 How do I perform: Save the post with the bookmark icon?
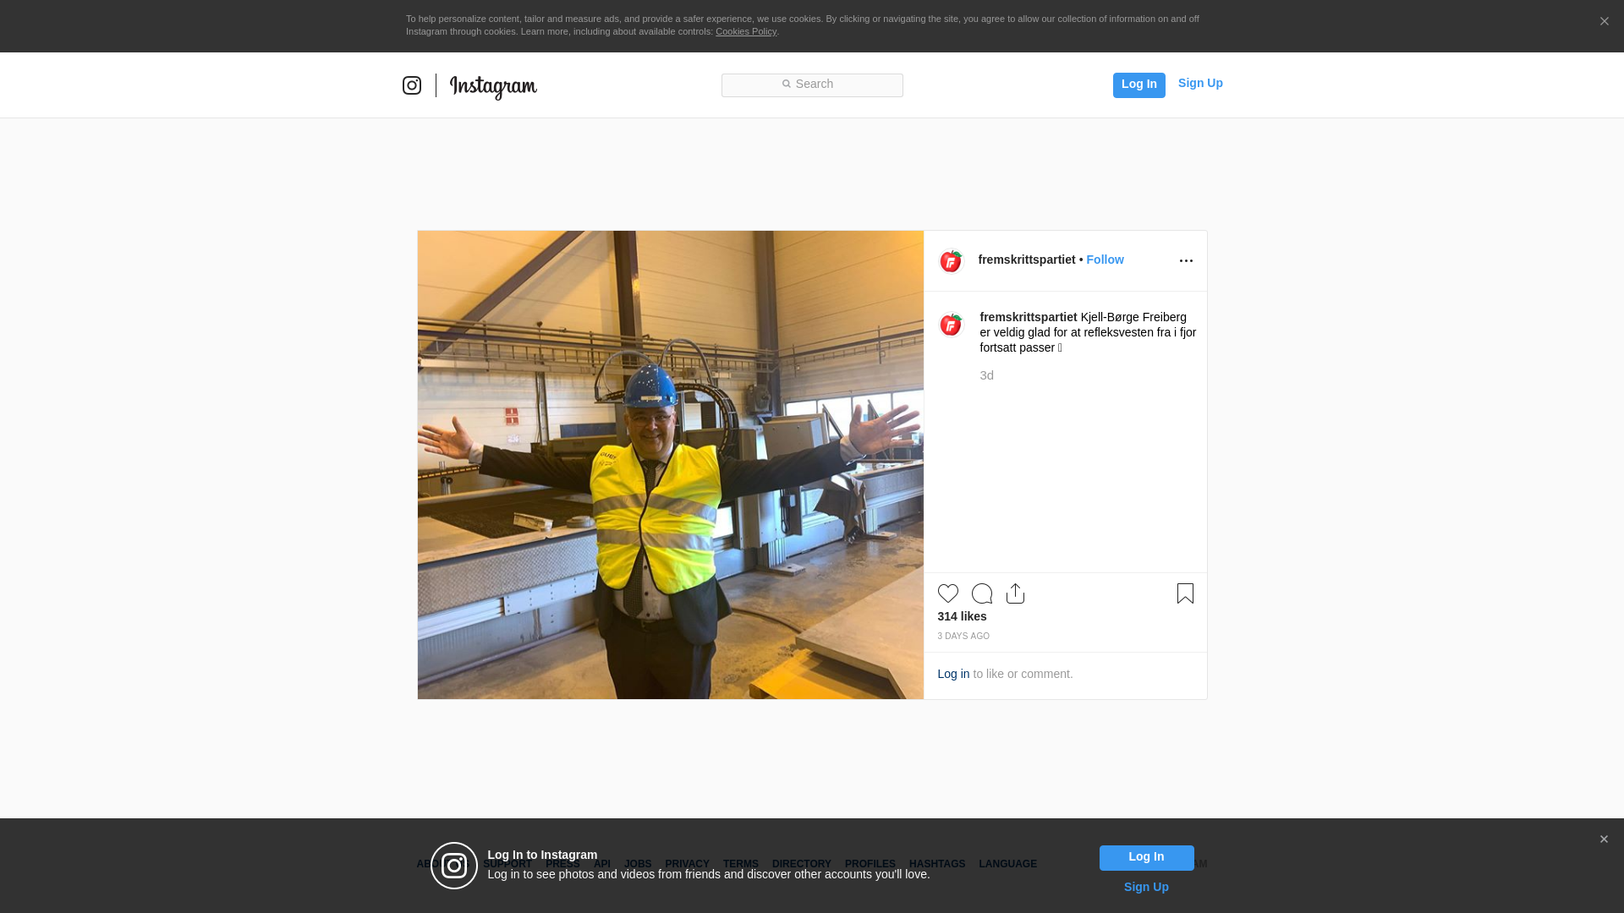(1185, 593)
